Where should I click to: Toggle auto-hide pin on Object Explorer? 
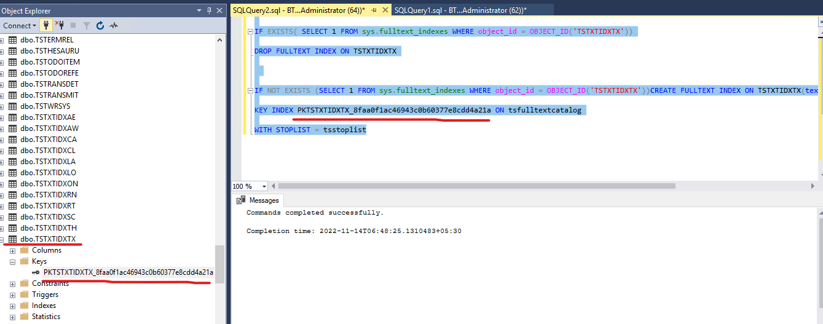[210, 10]
